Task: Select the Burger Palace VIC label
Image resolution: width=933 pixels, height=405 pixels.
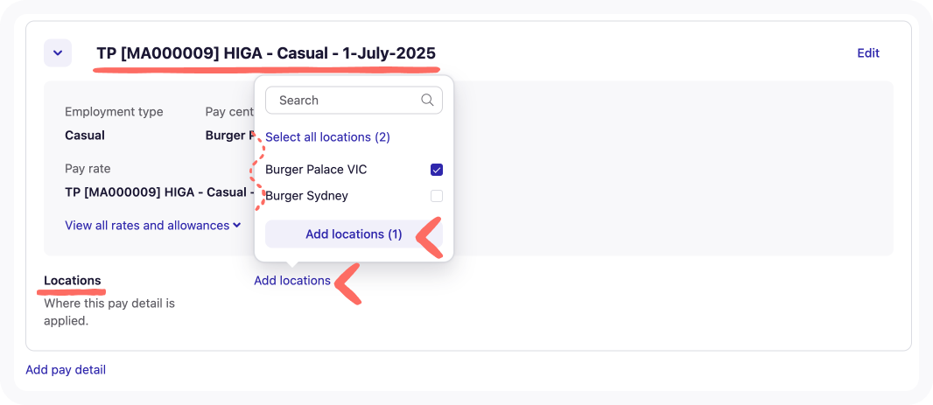Action: point(316,170)
